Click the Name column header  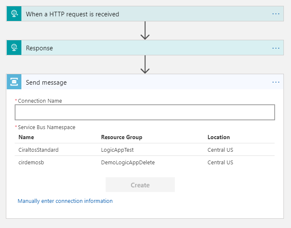tap(26, 137)
